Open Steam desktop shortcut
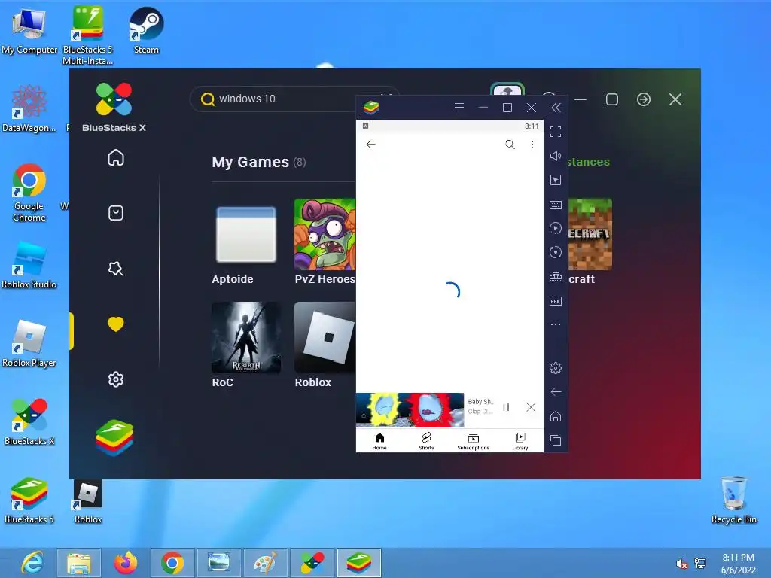Image resolution: width=771 pixels, height=578 pixels. 146,30
